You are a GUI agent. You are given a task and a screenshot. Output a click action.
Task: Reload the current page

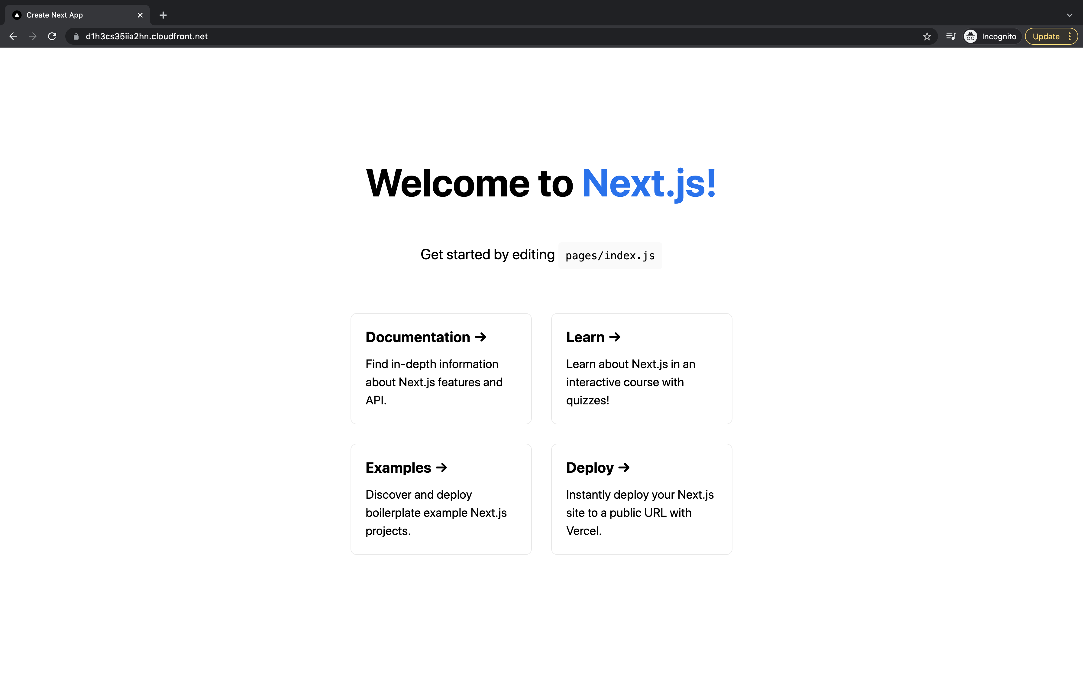[52, 36]
